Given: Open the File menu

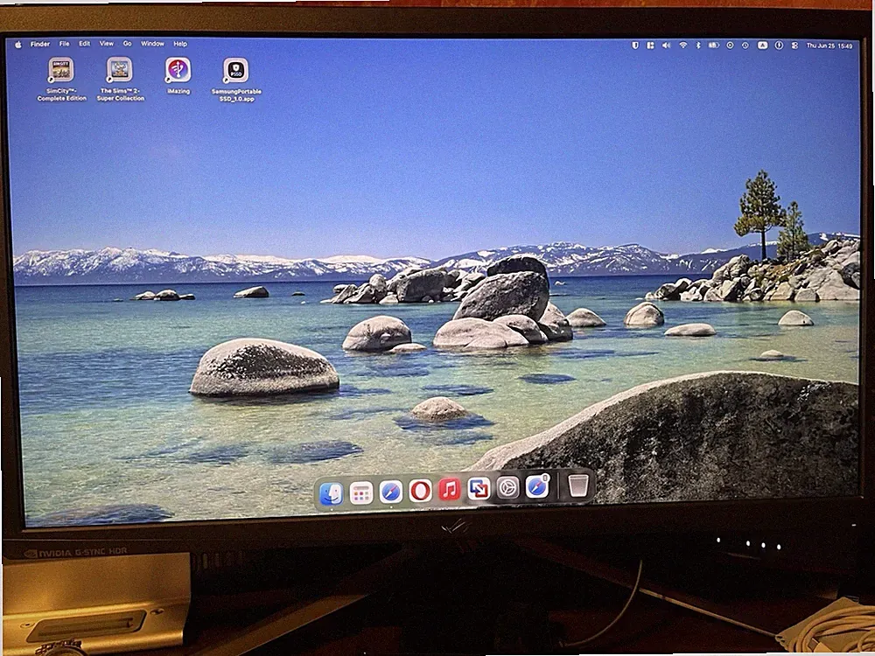Looking at the screenshot, I should 65,44.
